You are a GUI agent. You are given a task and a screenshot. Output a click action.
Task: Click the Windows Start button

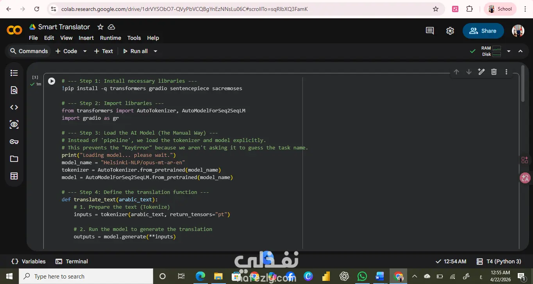click(x=9, y=276)
